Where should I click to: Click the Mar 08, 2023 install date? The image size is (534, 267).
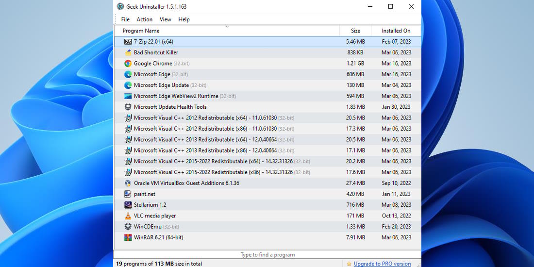397,205
